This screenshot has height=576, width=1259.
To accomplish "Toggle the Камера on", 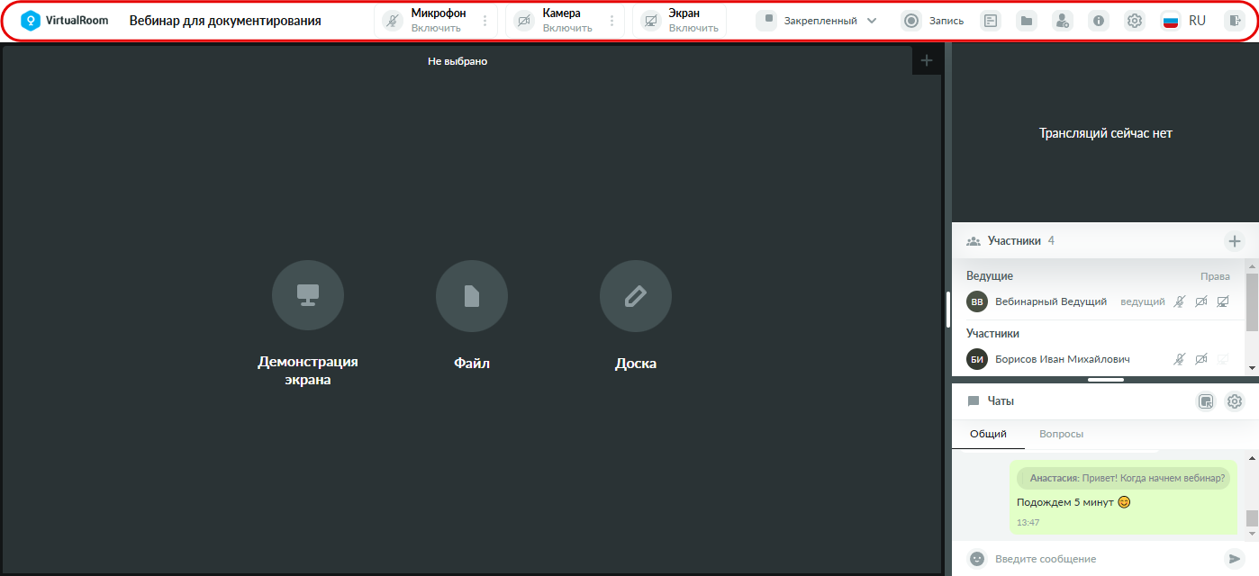I will point(524,21).
